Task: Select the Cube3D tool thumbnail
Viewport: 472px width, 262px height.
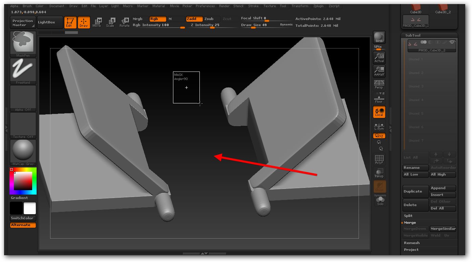Action: tap(416, 9)
